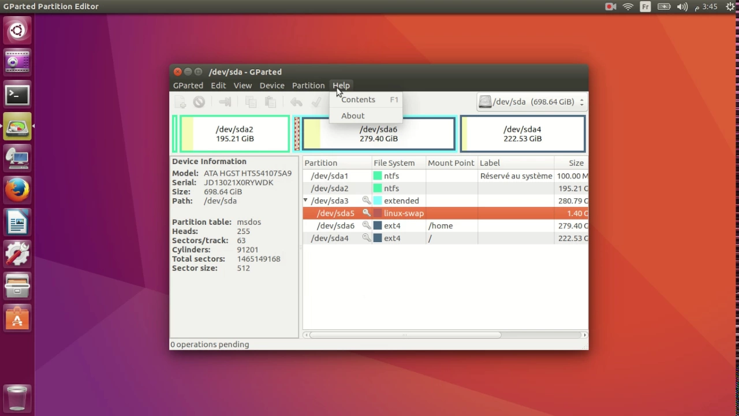Image resolution: width=739 pixels, height=416 pixels.
Task: Collapse the /dev/sda3 extended partition
Action: coord(305,200)
